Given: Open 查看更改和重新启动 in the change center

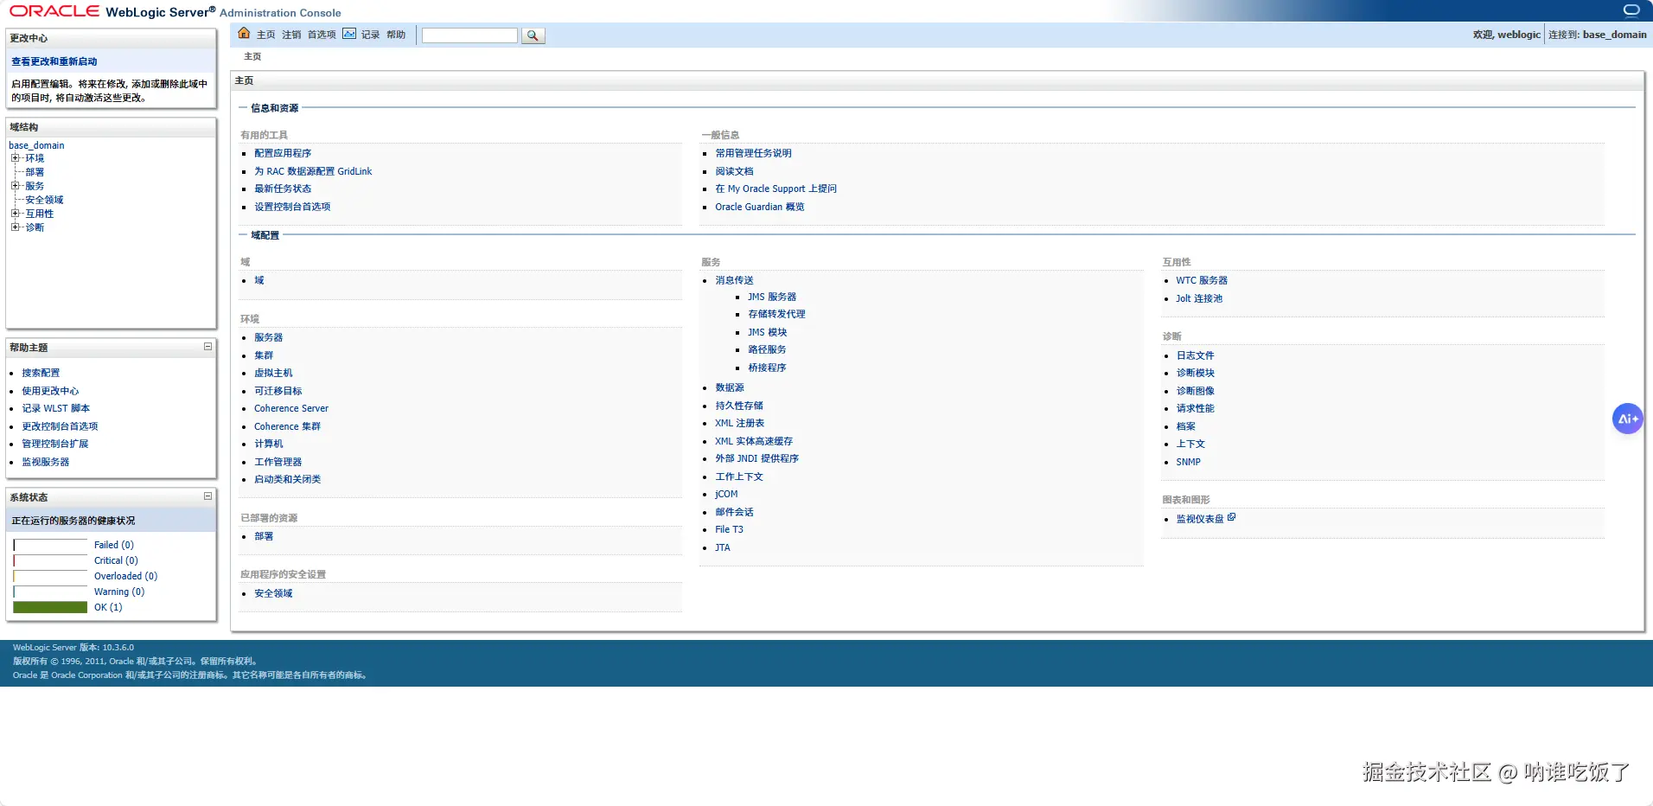Looking at the screenshot, I should (x=54, y=61).
